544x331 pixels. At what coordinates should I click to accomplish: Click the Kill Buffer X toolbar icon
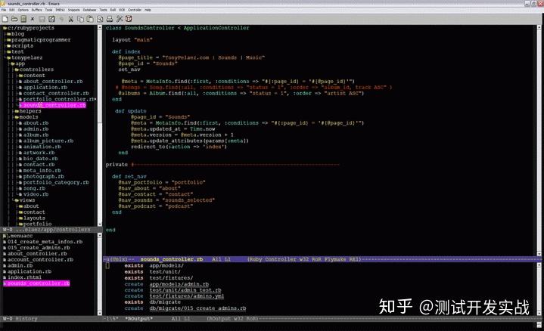pos(33,19)
